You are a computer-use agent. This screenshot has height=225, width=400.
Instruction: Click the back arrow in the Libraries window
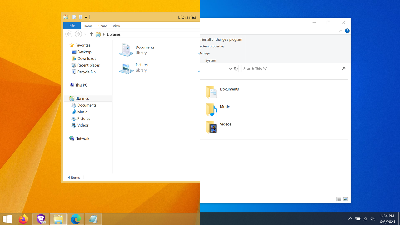pyautogui.click(x=69, y=34)
